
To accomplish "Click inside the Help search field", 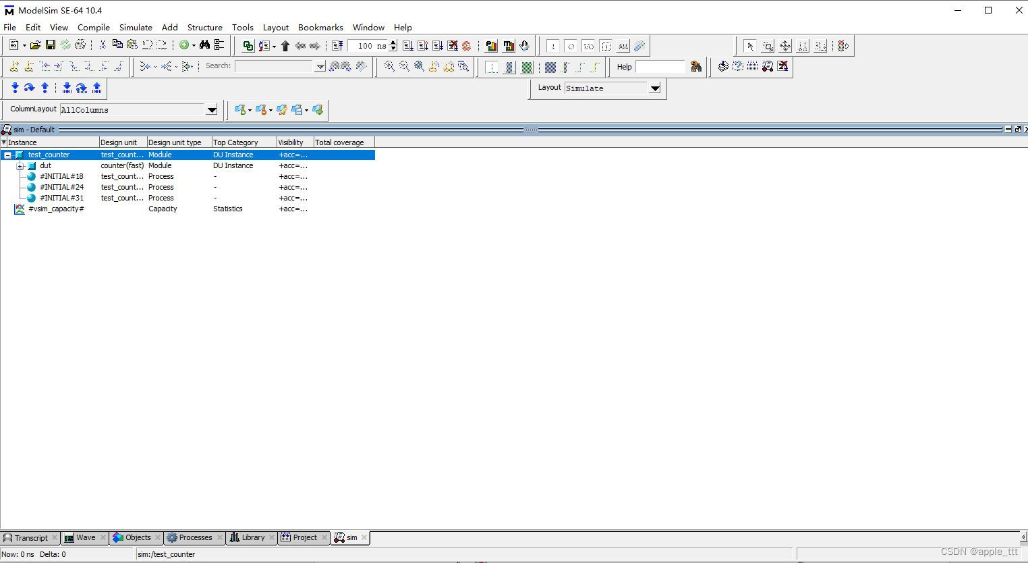I will tap(661, 66).
